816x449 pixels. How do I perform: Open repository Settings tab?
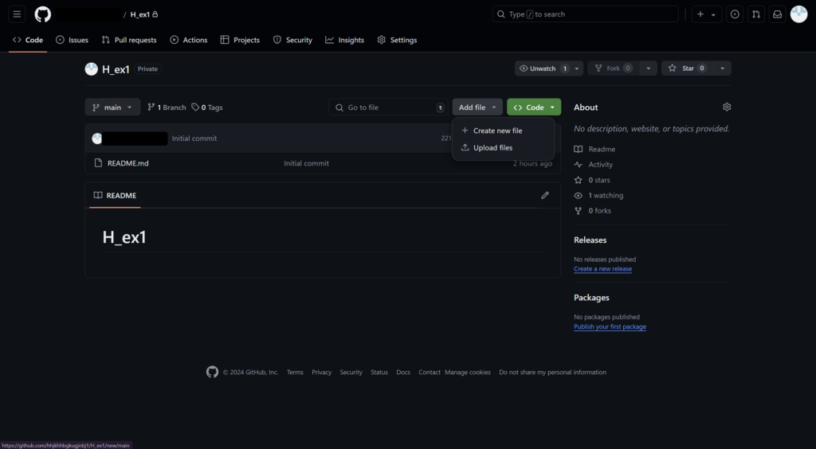point(397,40)
